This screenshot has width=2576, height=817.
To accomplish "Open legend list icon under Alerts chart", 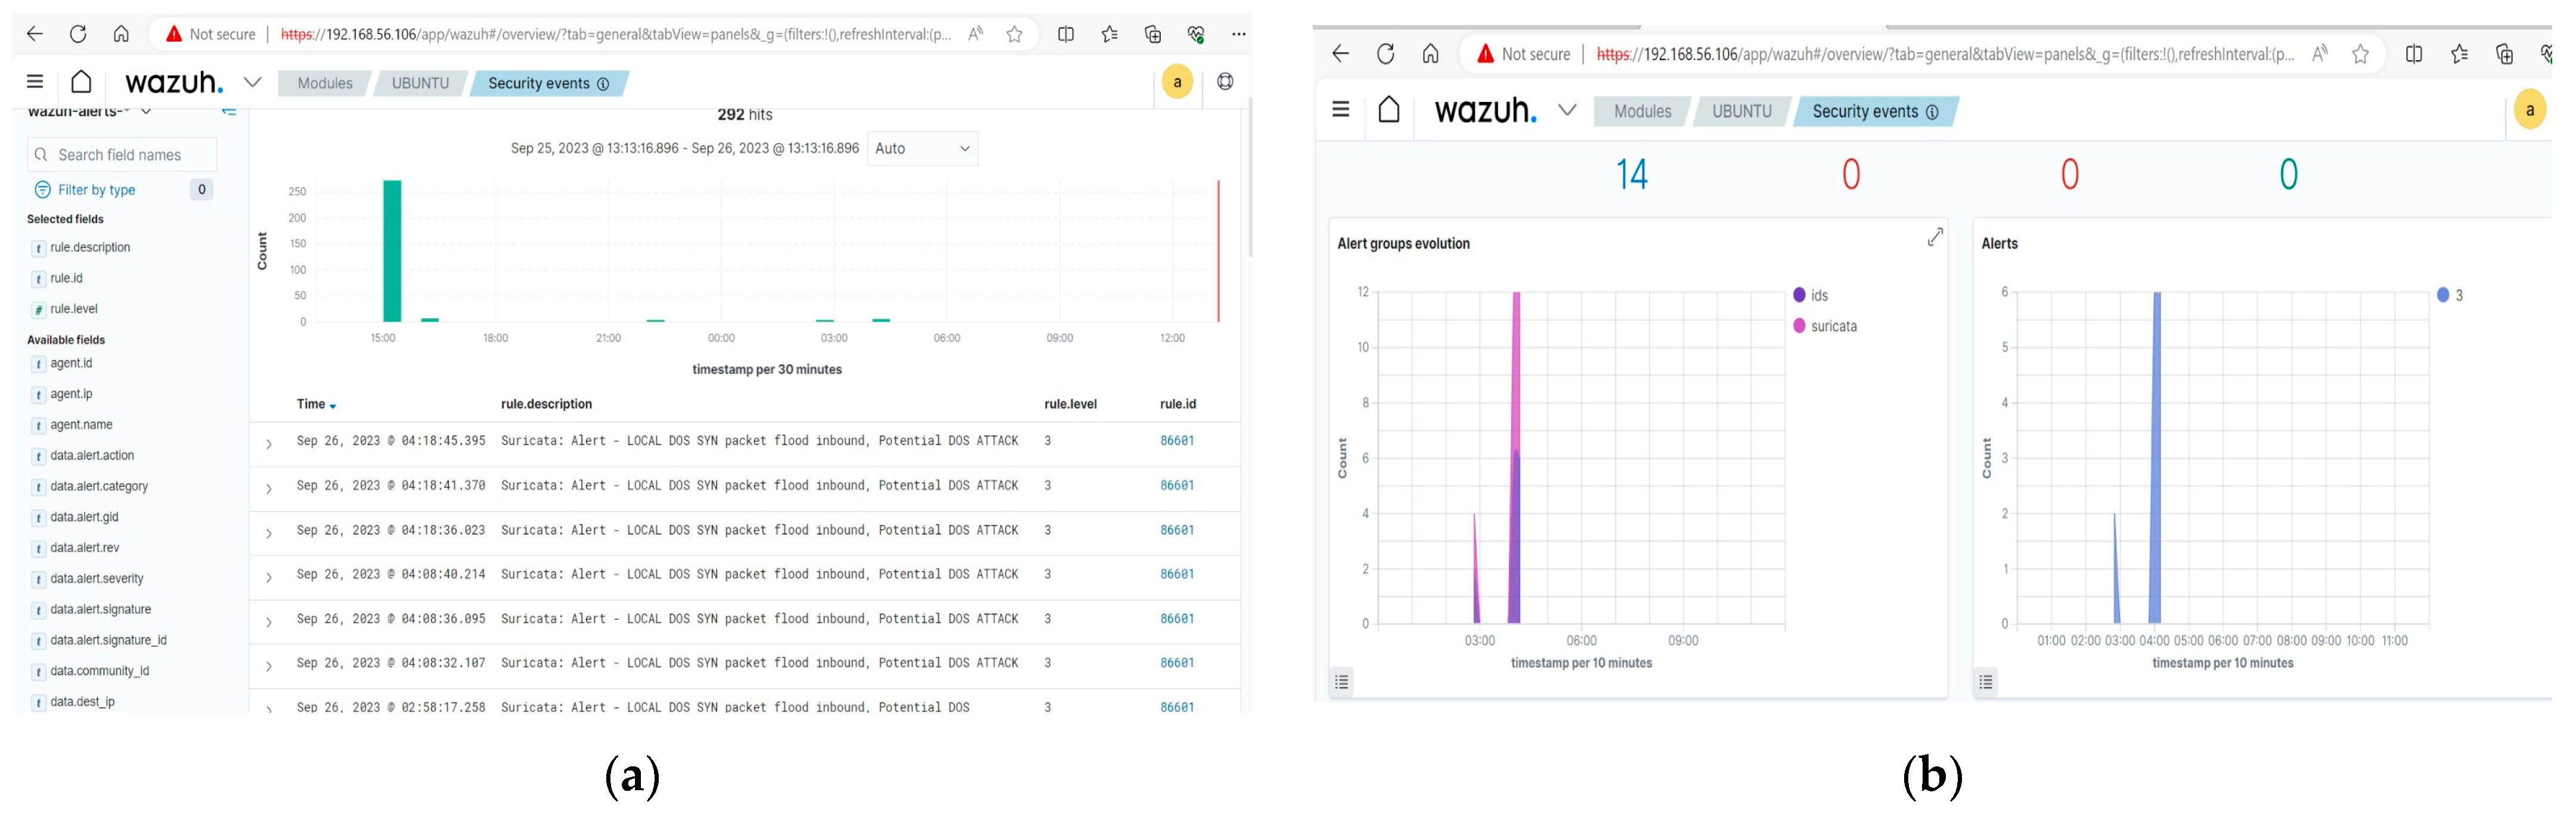I will [x=1985, y=682].
